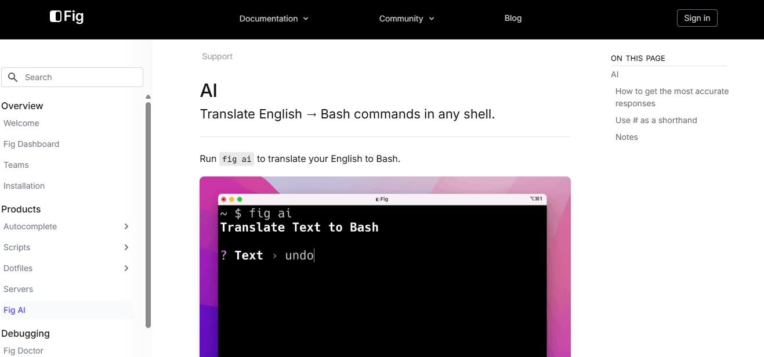Image resolution: width=764 pixels, height=357 pixels.
Task: Open the Blog page
Action: 513,18
